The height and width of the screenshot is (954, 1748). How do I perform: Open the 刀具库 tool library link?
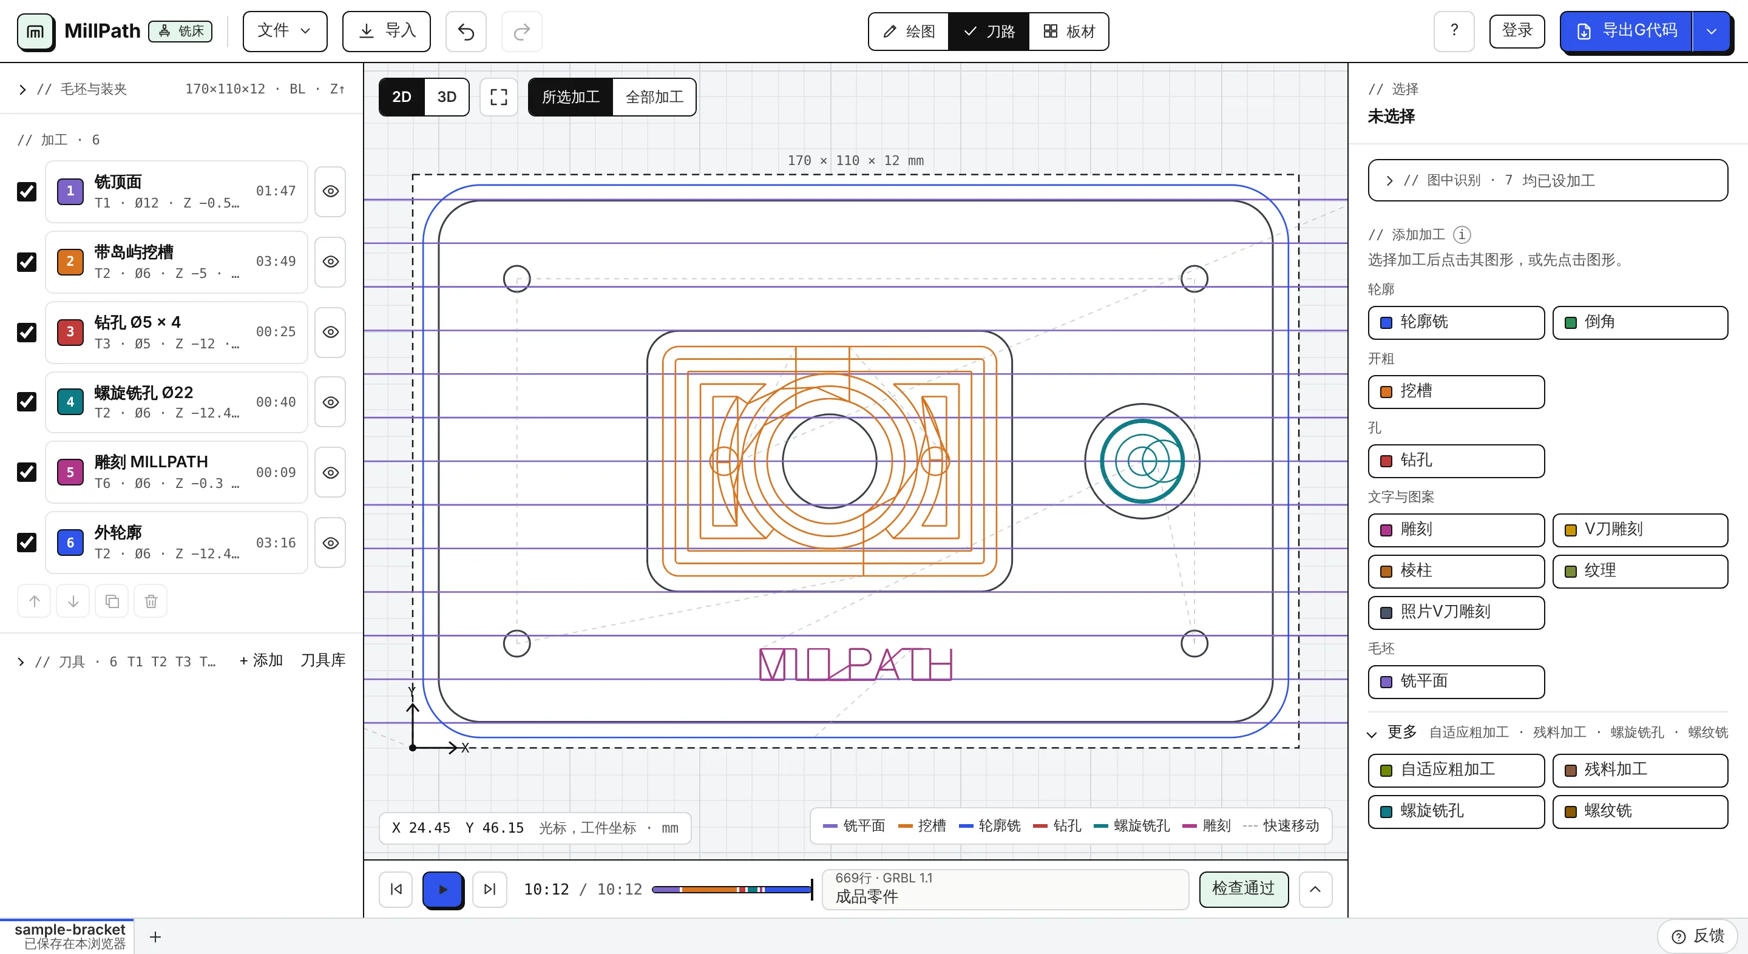[323, 661]
